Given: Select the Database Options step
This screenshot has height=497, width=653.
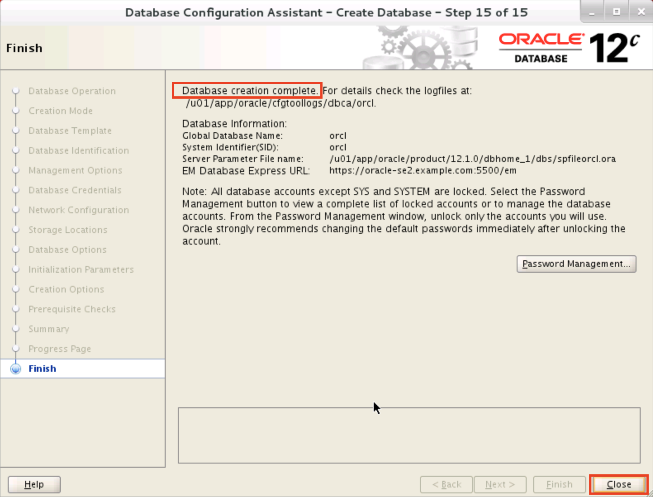Looking at the screenshot, I should click(x=68, y=250).
